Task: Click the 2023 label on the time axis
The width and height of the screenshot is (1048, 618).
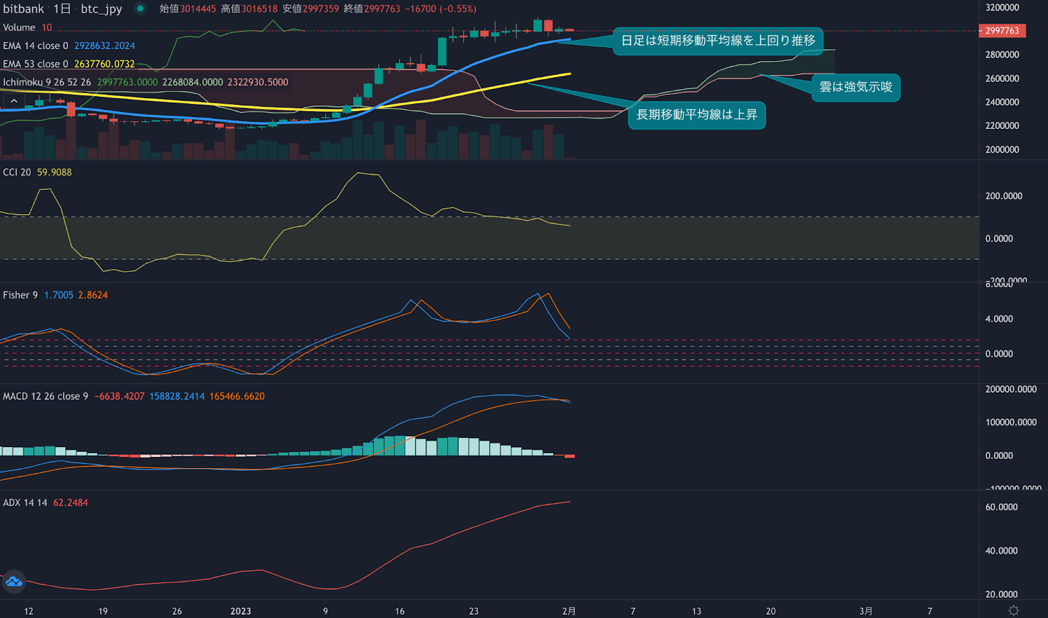Action: point(240,610)
